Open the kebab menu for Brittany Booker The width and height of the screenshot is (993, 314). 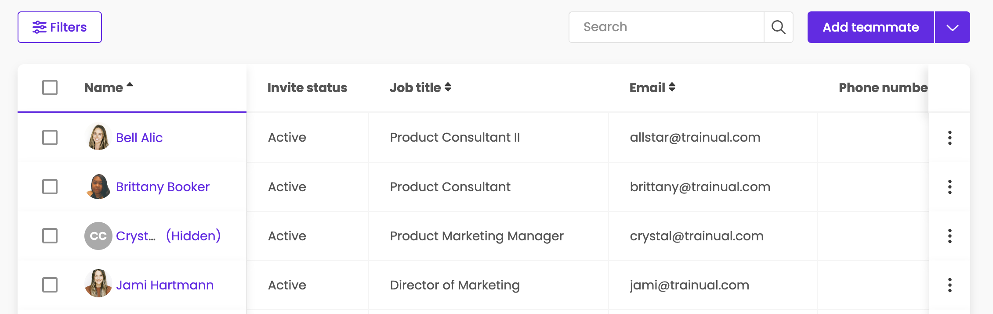point(950,187)
